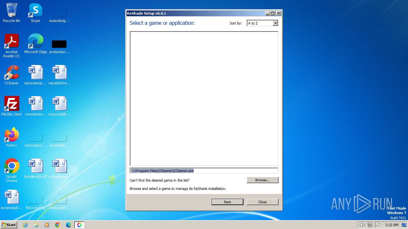Click the Next button
This screenshot has width=408, height=229.
227,202
